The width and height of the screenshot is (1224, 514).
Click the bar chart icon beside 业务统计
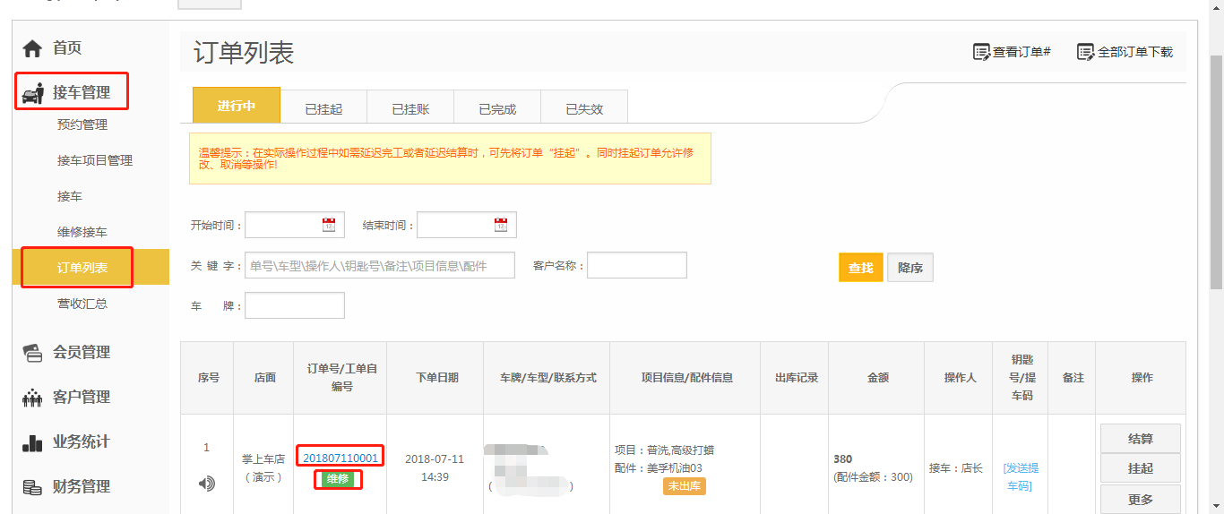32,442
